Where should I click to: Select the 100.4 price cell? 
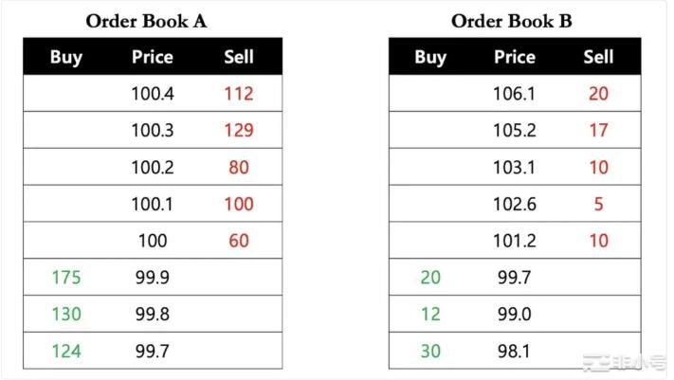click(x=152, y=94)
